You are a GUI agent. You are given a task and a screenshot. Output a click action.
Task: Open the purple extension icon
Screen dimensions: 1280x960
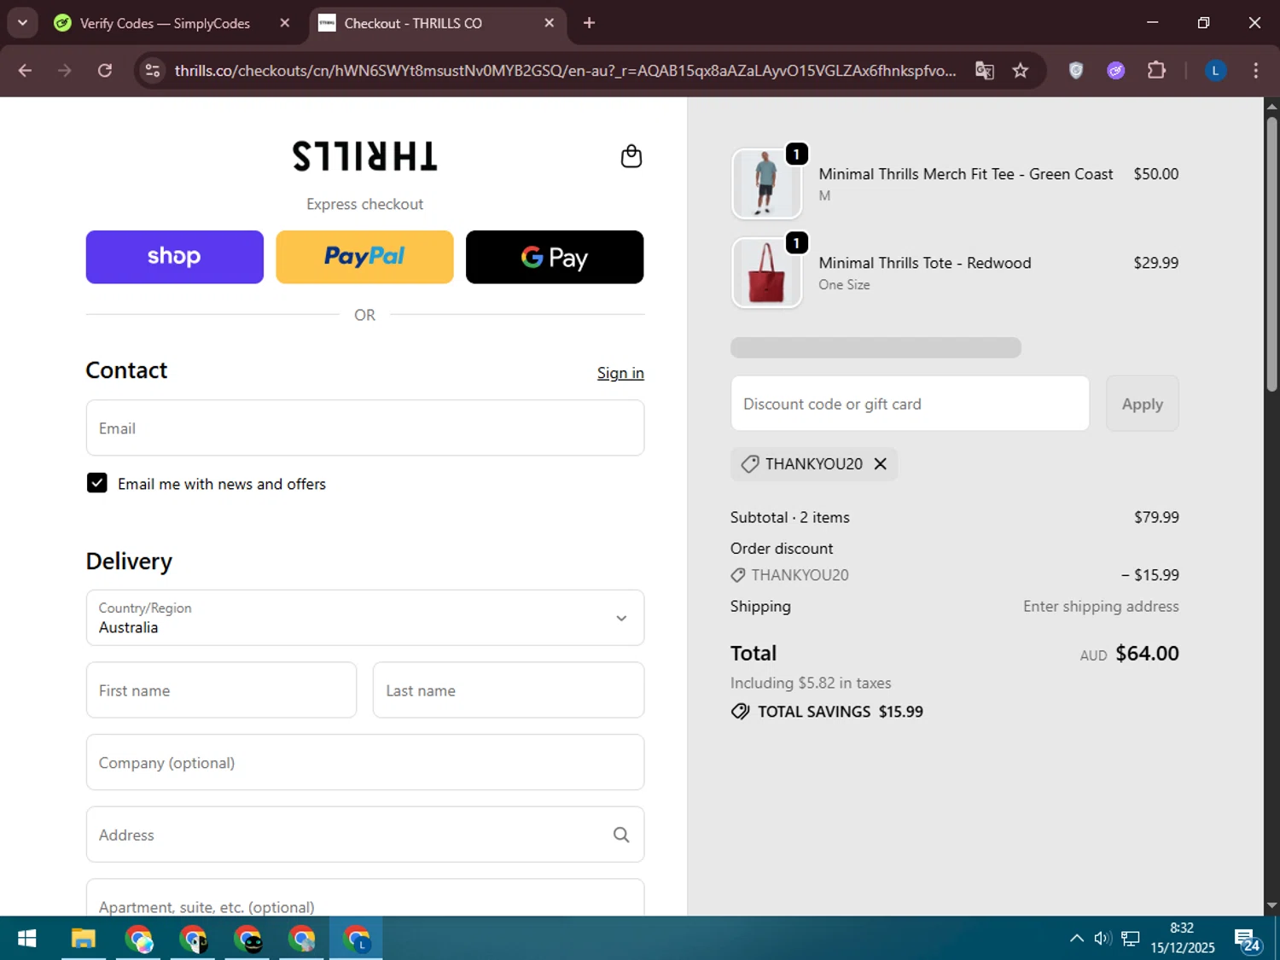pyautogui.click(x=1116, y=71)
